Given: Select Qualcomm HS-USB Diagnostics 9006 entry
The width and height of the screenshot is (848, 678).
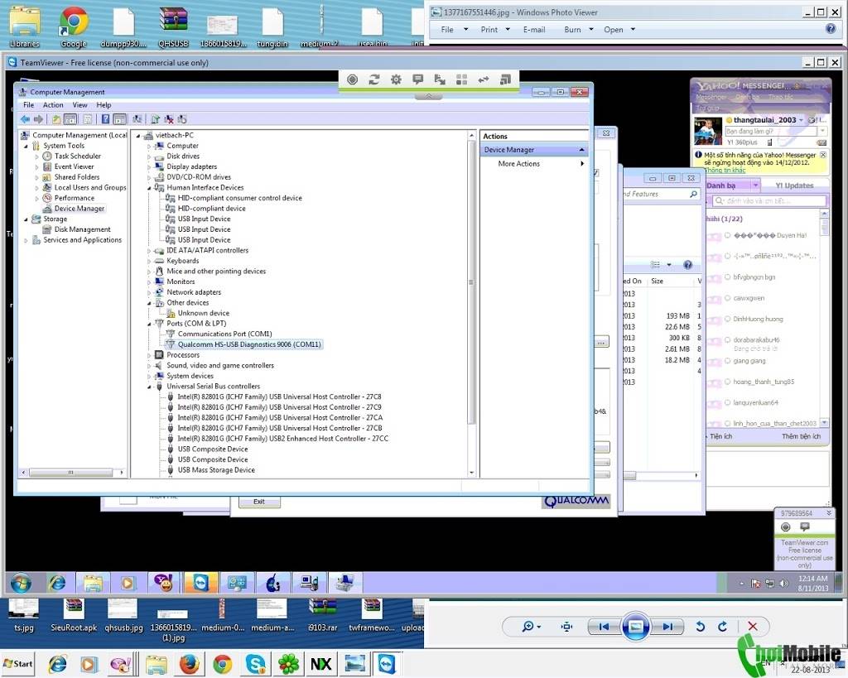Looking at the screenshot, I should [x=248, y=344].
